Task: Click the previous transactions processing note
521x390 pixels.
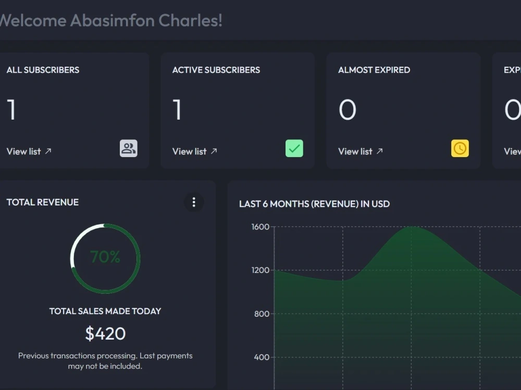Action: [105, 361]
